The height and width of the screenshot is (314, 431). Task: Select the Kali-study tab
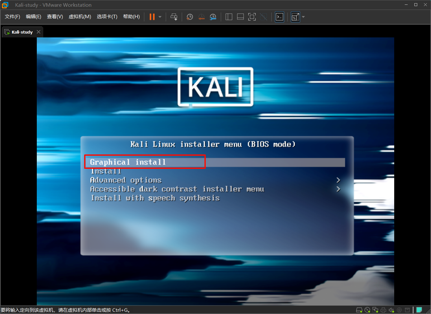(21, 32)
